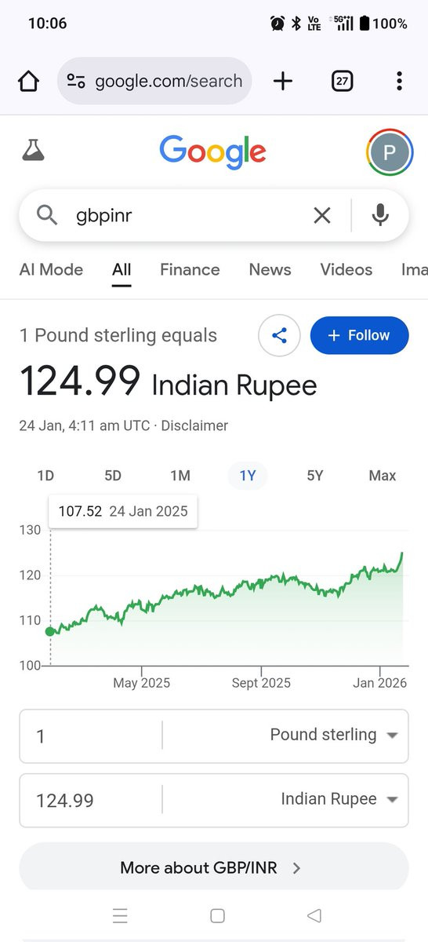Screen dimensions: 428x942
Task: Follow the GBP/INR currency pair
Action: click(360, 336)
